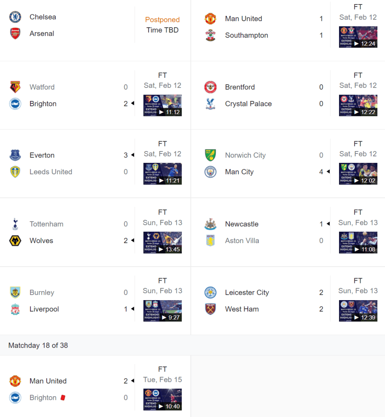
Task: Click the Watford club crest icon
Action: [15, 87]
